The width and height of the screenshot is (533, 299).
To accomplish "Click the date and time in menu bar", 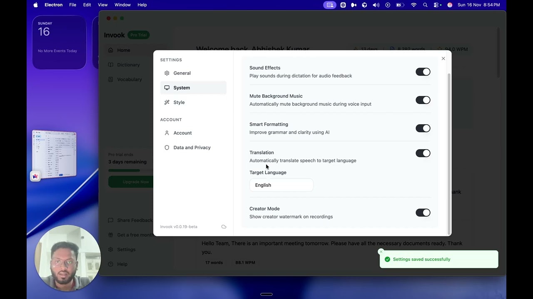I will click(478, 5).
